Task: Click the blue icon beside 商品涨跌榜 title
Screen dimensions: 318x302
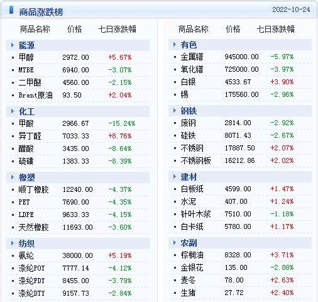Action: pos(11,10)
